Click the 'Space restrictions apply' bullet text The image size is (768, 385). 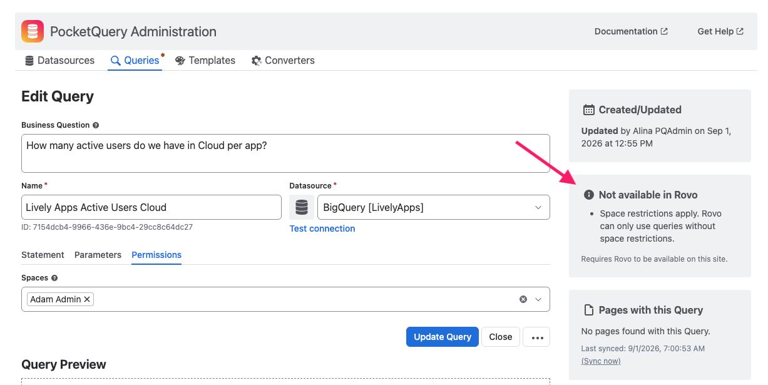[x=660, y=226]
